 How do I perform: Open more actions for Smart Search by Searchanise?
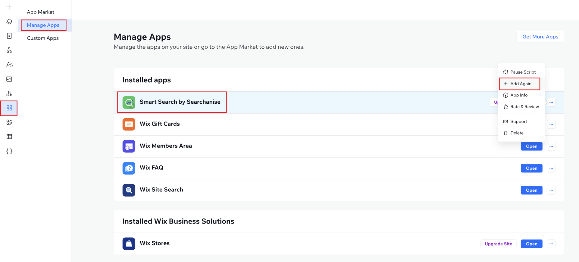click(x=551, y=102)
